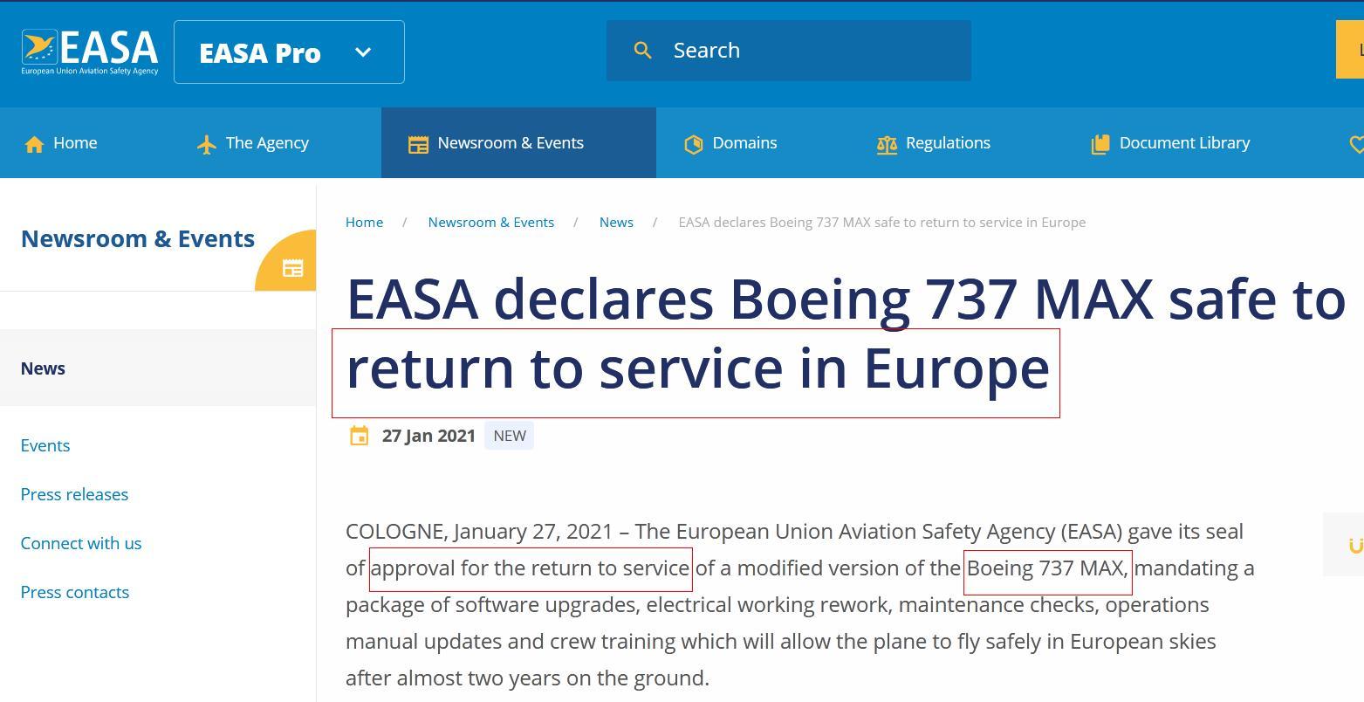Click the Regulations scales icon
This screenshot has height=702, width=1364.
tap(887, 144)
